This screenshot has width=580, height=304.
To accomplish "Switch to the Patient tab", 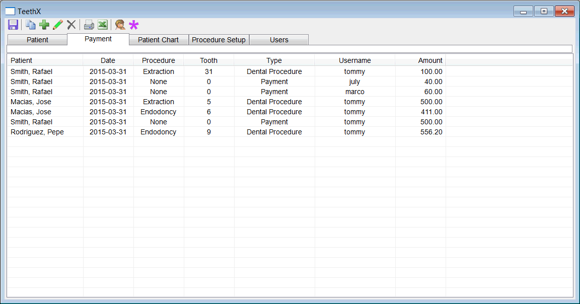I will pyautogui.click(x=37, y=40).
